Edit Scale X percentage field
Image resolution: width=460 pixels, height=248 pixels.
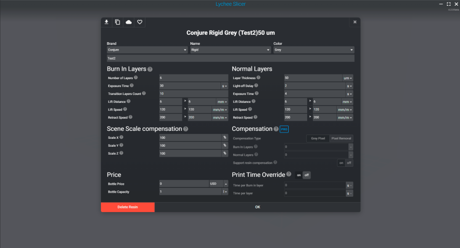(x=190, y=138)
